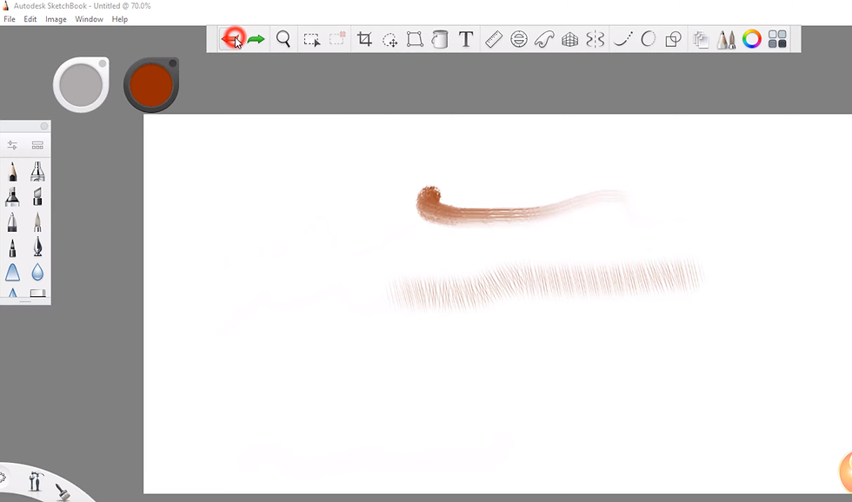Select the Inking fountain pen nib

37,247
